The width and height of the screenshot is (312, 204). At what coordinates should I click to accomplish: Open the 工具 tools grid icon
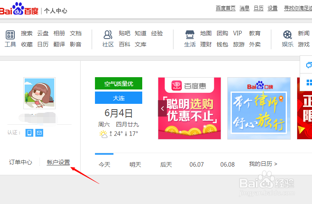[10, 35]
